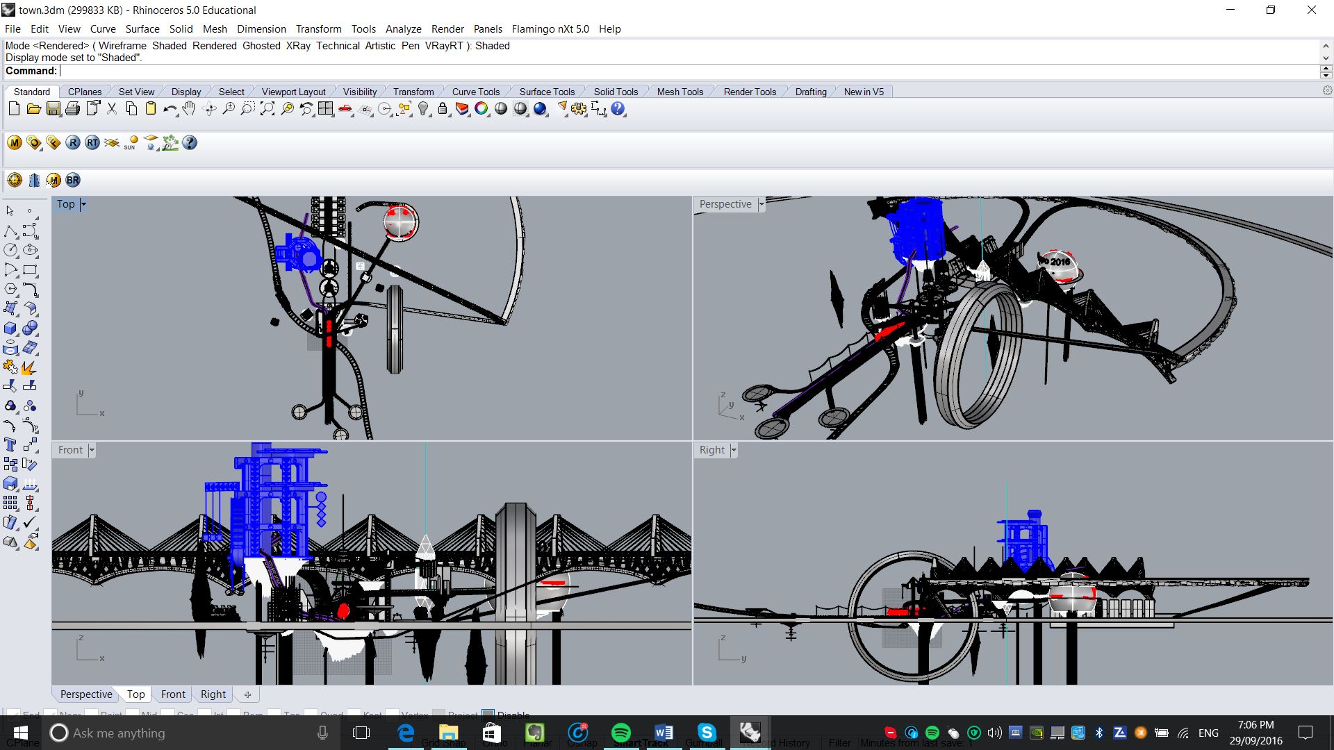The width and height of the screenshot is (1334, 750).
Task: Switch to the Right viewport tab at bottom
Action: pyautogui.click(x=213, y=694)
